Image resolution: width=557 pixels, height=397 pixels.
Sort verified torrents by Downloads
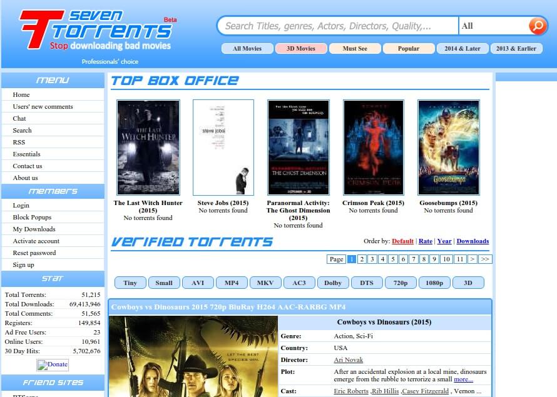click(473, 241)
